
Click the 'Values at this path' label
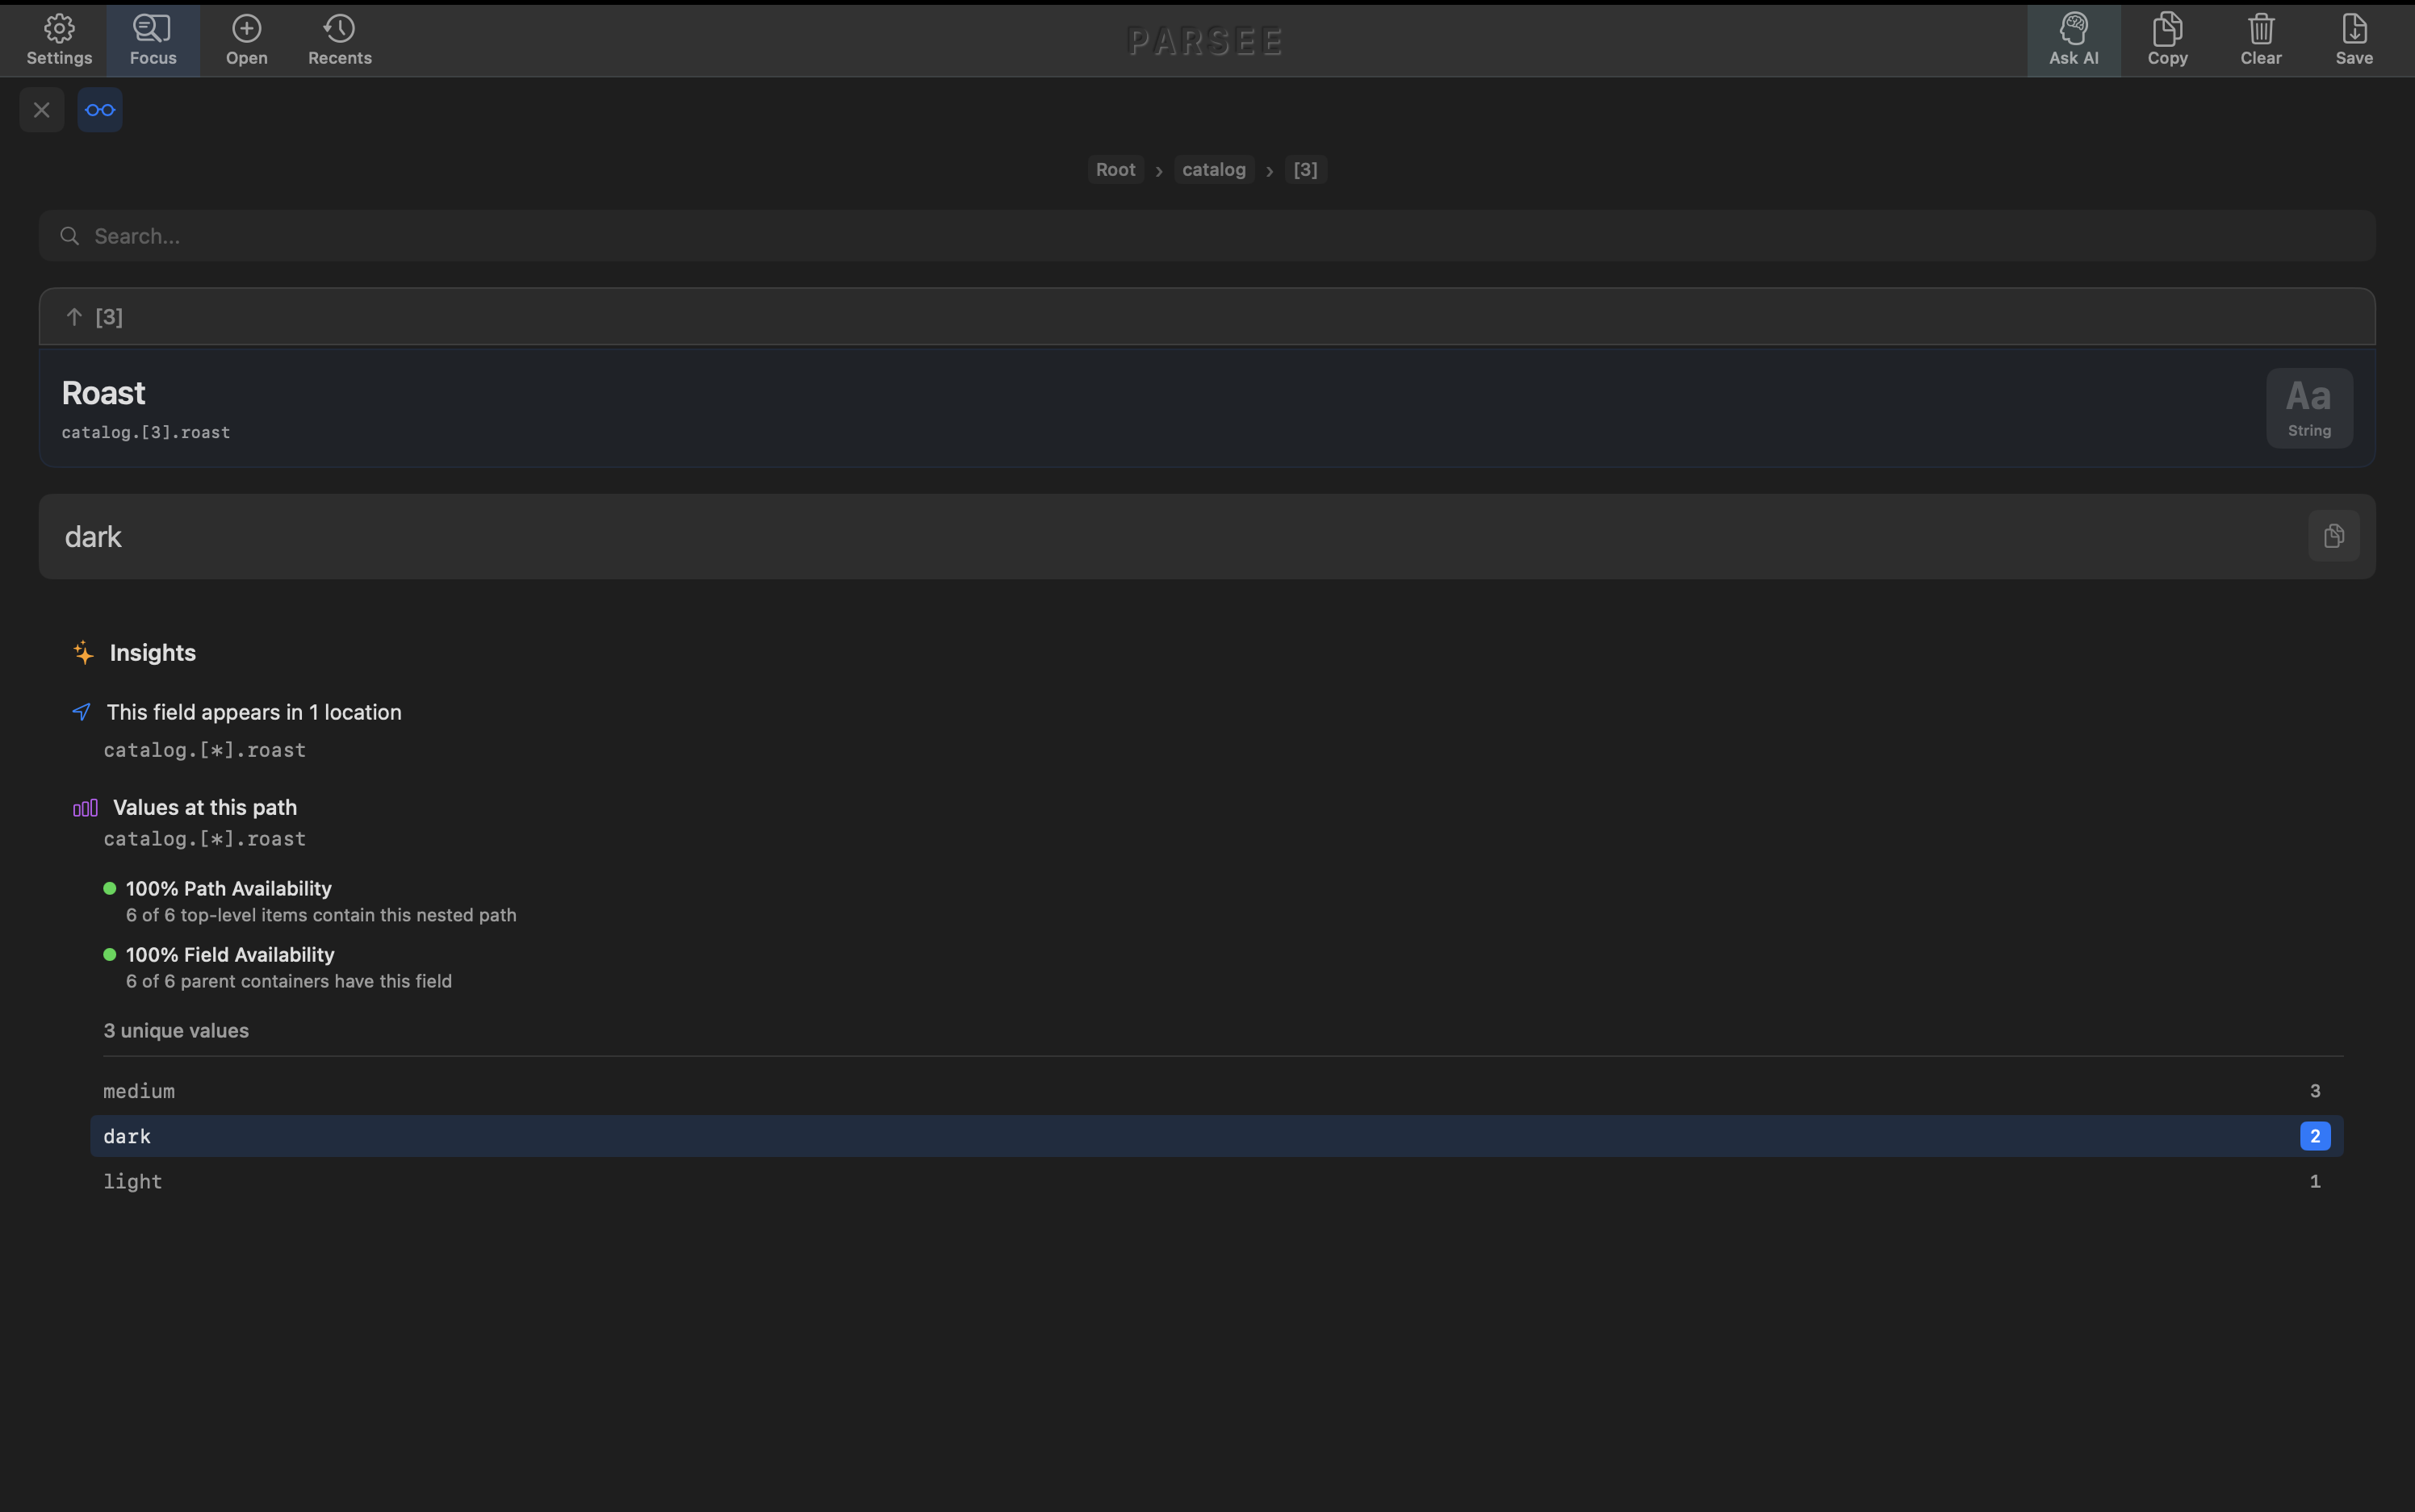pyautogui.click(x=205, y=807)
